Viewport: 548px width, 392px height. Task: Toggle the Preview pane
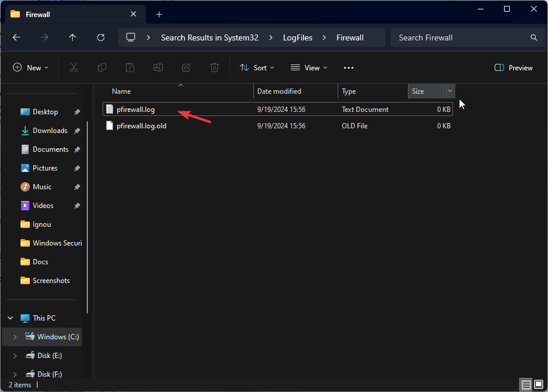point(513,68)
